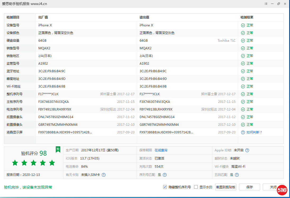Enable 显示水印 checkbox
The width and height of the screenshot is (290, 198).
tap(196, 187)
